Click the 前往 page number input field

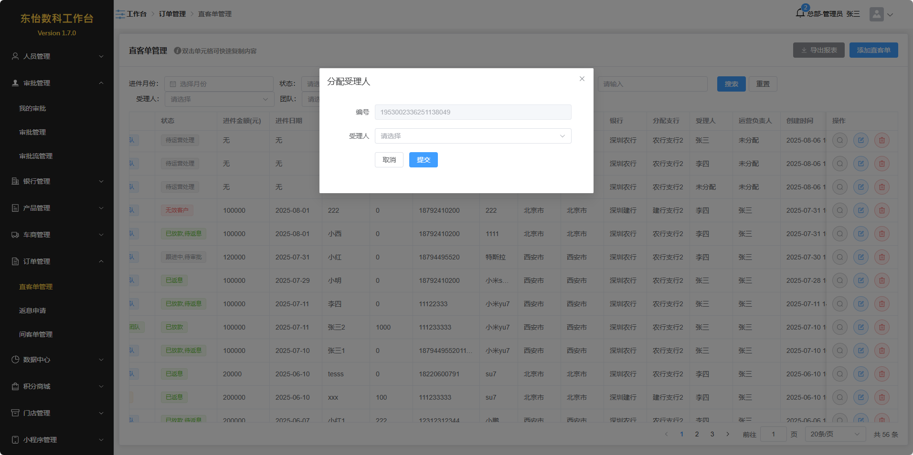coord(773,434)
